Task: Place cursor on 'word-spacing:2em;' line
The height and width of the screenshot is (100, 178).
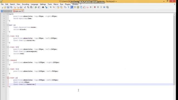Action: (23, 19)
